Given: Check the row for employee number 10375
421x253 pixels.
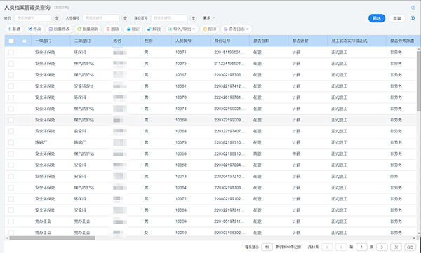Looking at the screenshot, I should point(11,64).
